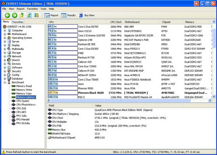Open Results from the toolbar
Screen dimensions: 217x155
pos(68,15)
